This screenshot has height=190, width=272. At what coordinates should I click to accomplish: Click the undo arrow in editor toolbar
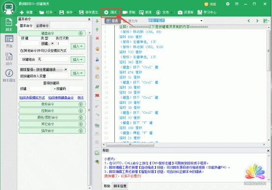tap(97, 106)
